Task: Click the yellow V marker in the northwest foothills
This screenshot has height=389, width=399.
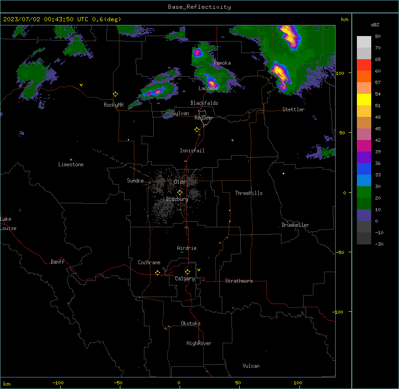Action: pos(81,85)
